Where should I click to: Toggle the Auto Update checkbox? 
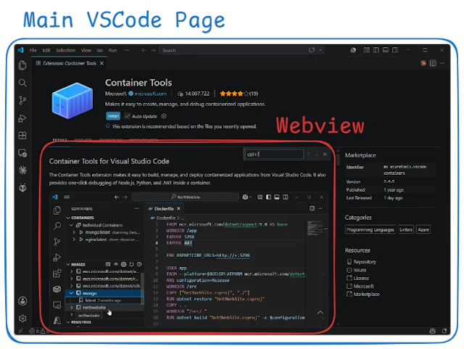pyautogui.click(x=128, y=116)
